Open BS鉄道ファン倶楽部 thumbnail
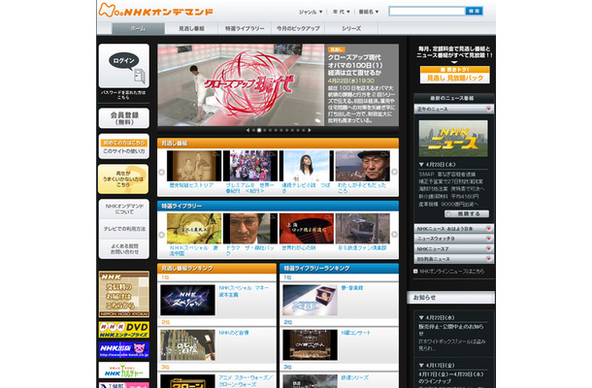Image resolution: width=592 pixels, height=388 pixels. (x=362, y=229)
